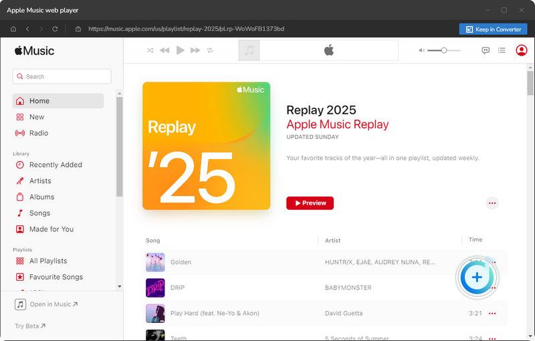Click the artist BABYMONSTER

coord(348,288)
